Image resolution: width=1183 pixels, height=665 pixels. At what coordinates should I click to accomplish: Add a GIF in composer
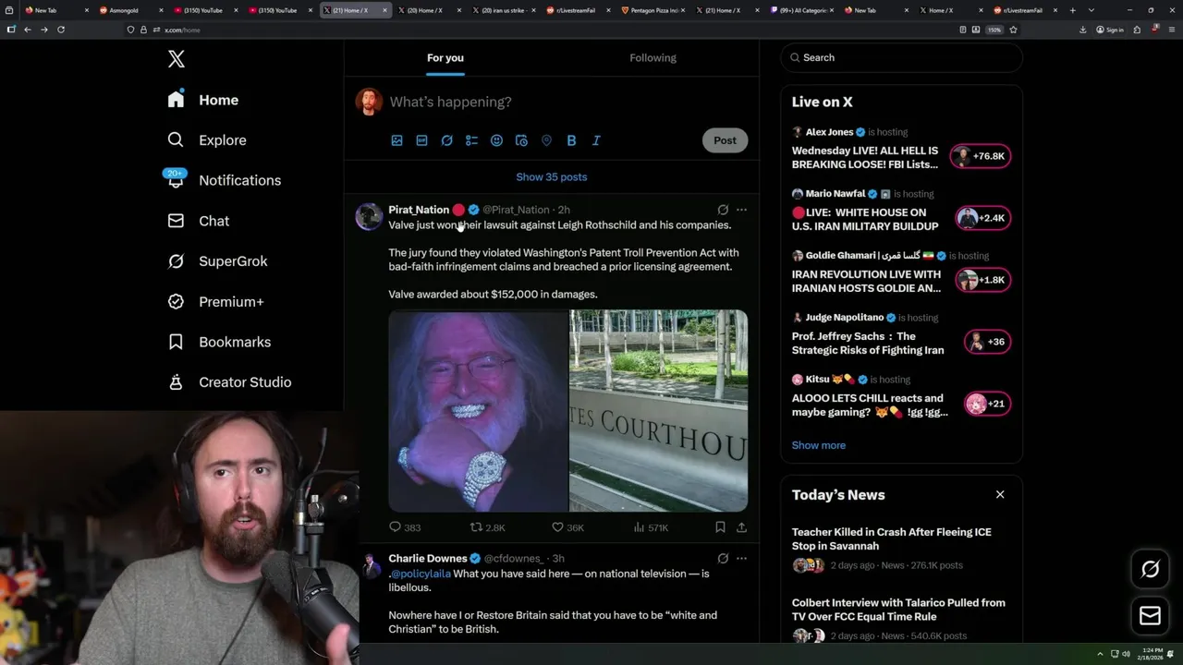(421, 140)
